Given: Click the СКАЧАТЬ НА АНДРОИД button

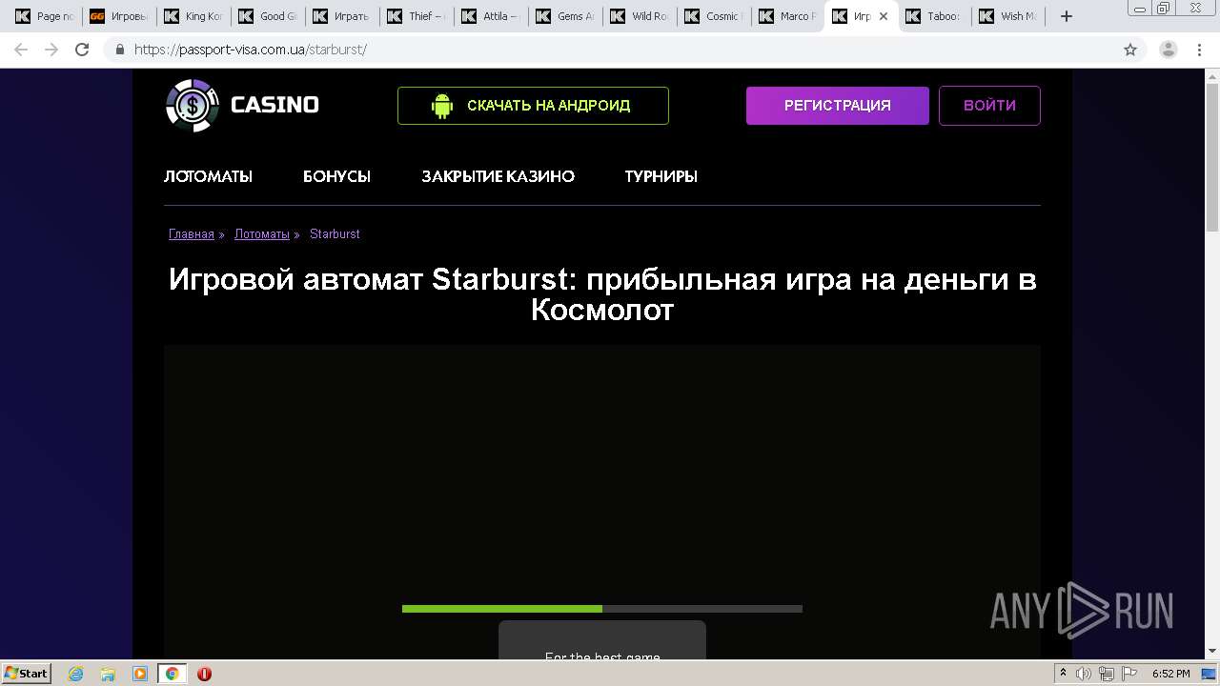Looking at the screenshot, I should [533, 106].
